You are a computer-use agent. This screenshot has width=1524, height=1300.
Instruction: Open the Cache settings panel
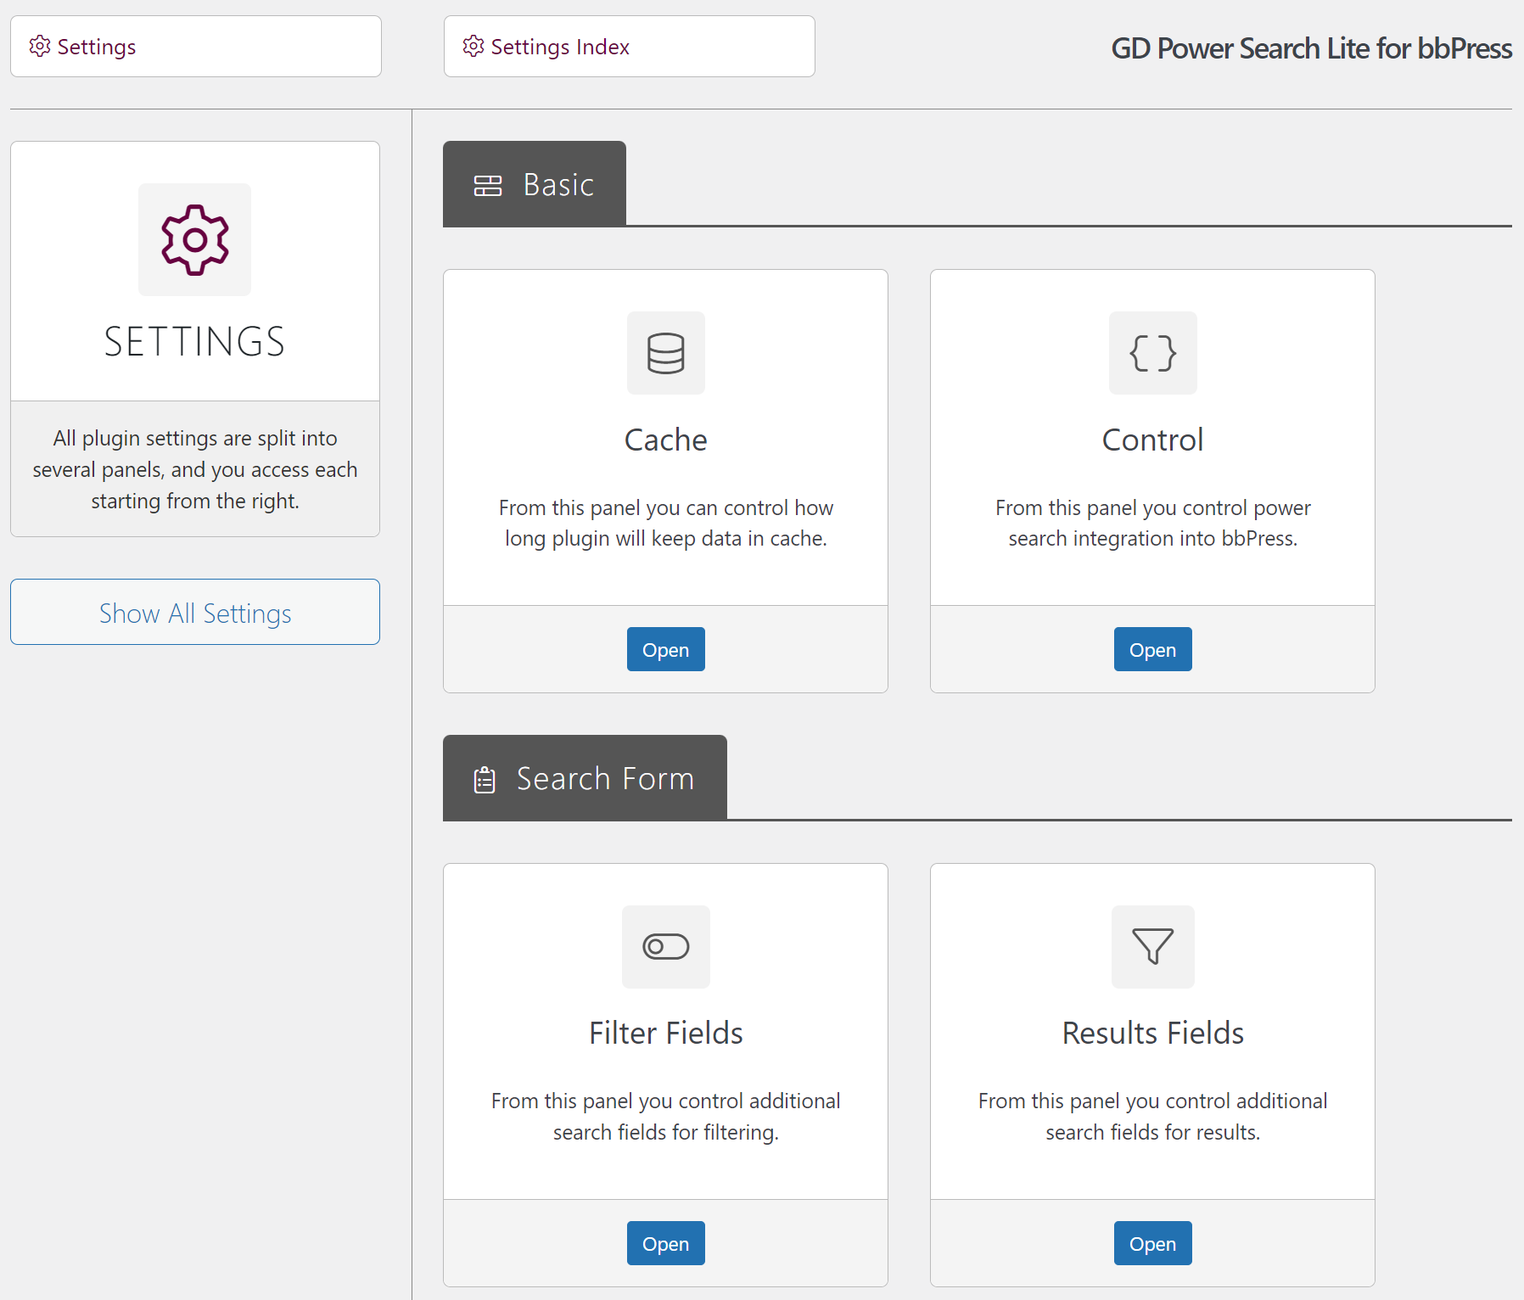coord(665,649)
